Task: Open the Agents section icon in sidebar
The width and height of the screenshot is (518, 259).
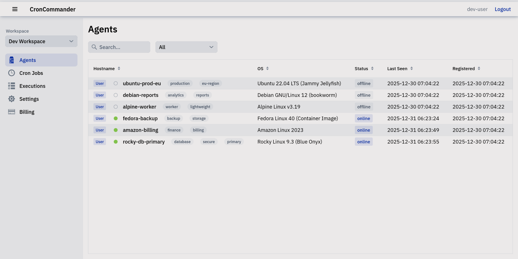Action: [x=11, y=60]
